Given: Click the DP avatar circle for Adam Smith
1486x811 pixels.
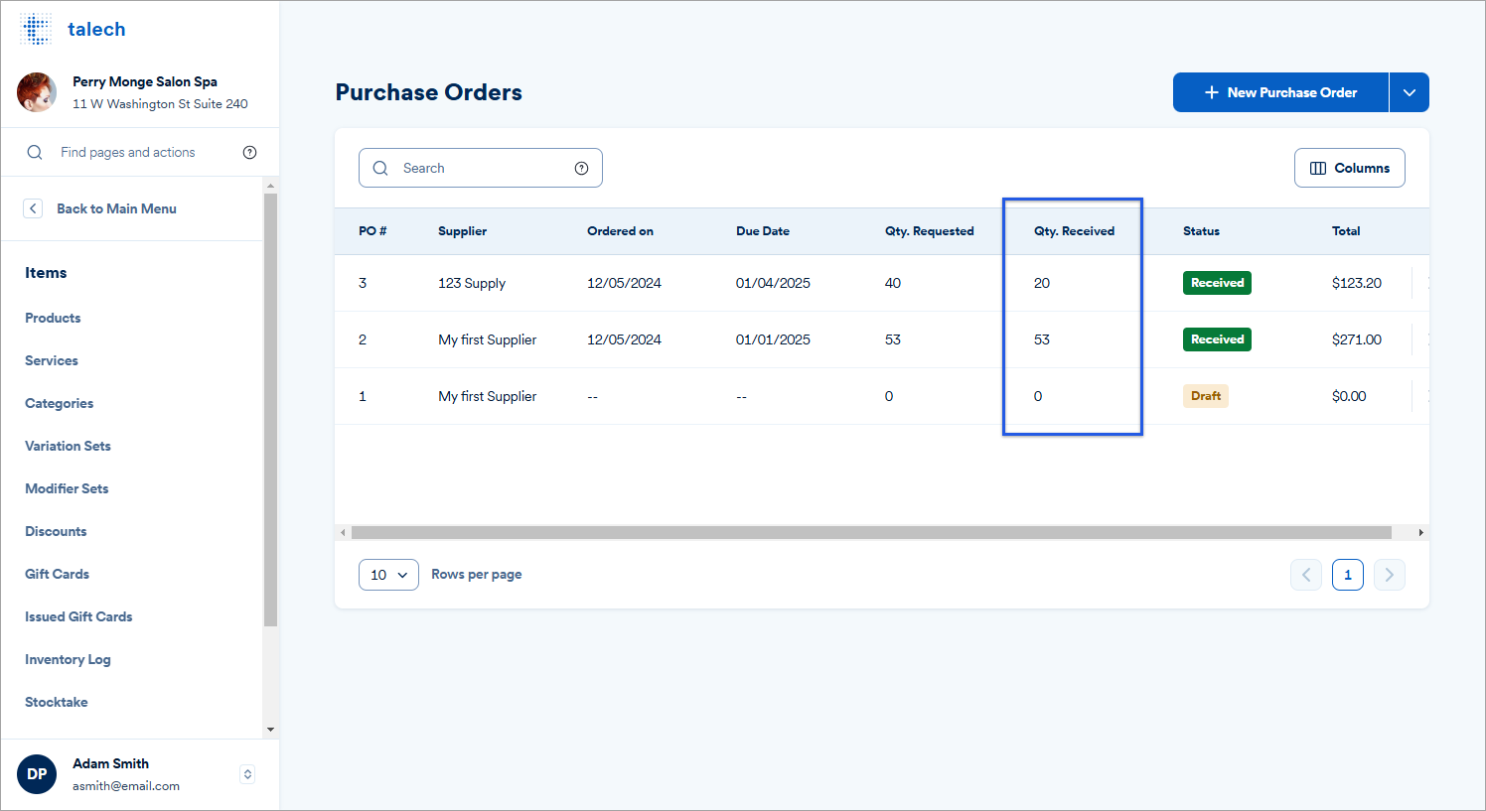Looking at the screenshot, I should click(x=37, y=774).
